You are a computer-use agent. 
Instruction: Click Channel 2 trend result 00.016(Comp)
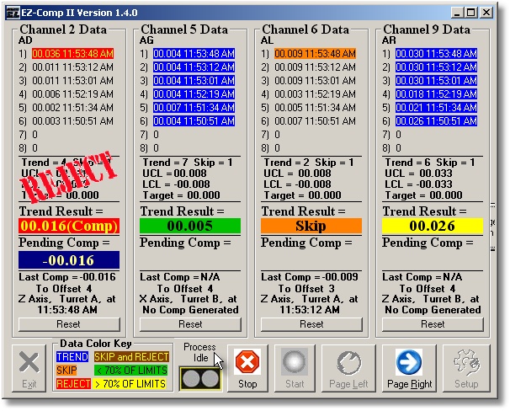tap(69, 226)
